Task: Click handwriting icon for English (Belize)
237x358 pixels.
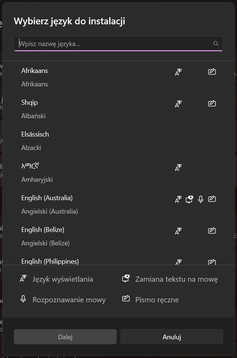Action: click(212, 230)
